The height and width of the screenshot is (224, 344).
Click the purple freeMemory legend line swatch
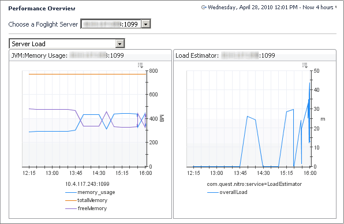click(70, 208)
